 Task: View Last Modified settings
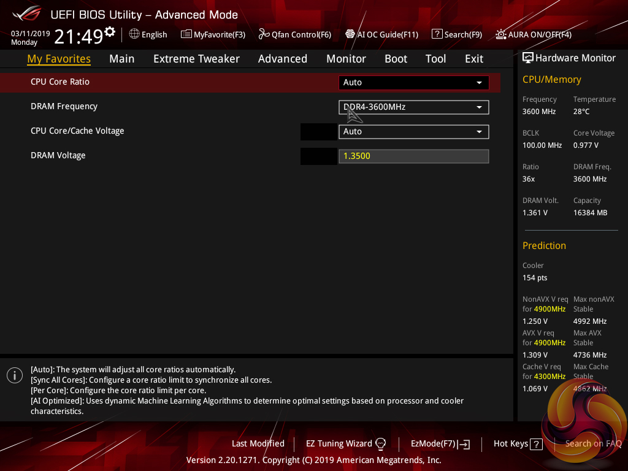coord(258,444)
